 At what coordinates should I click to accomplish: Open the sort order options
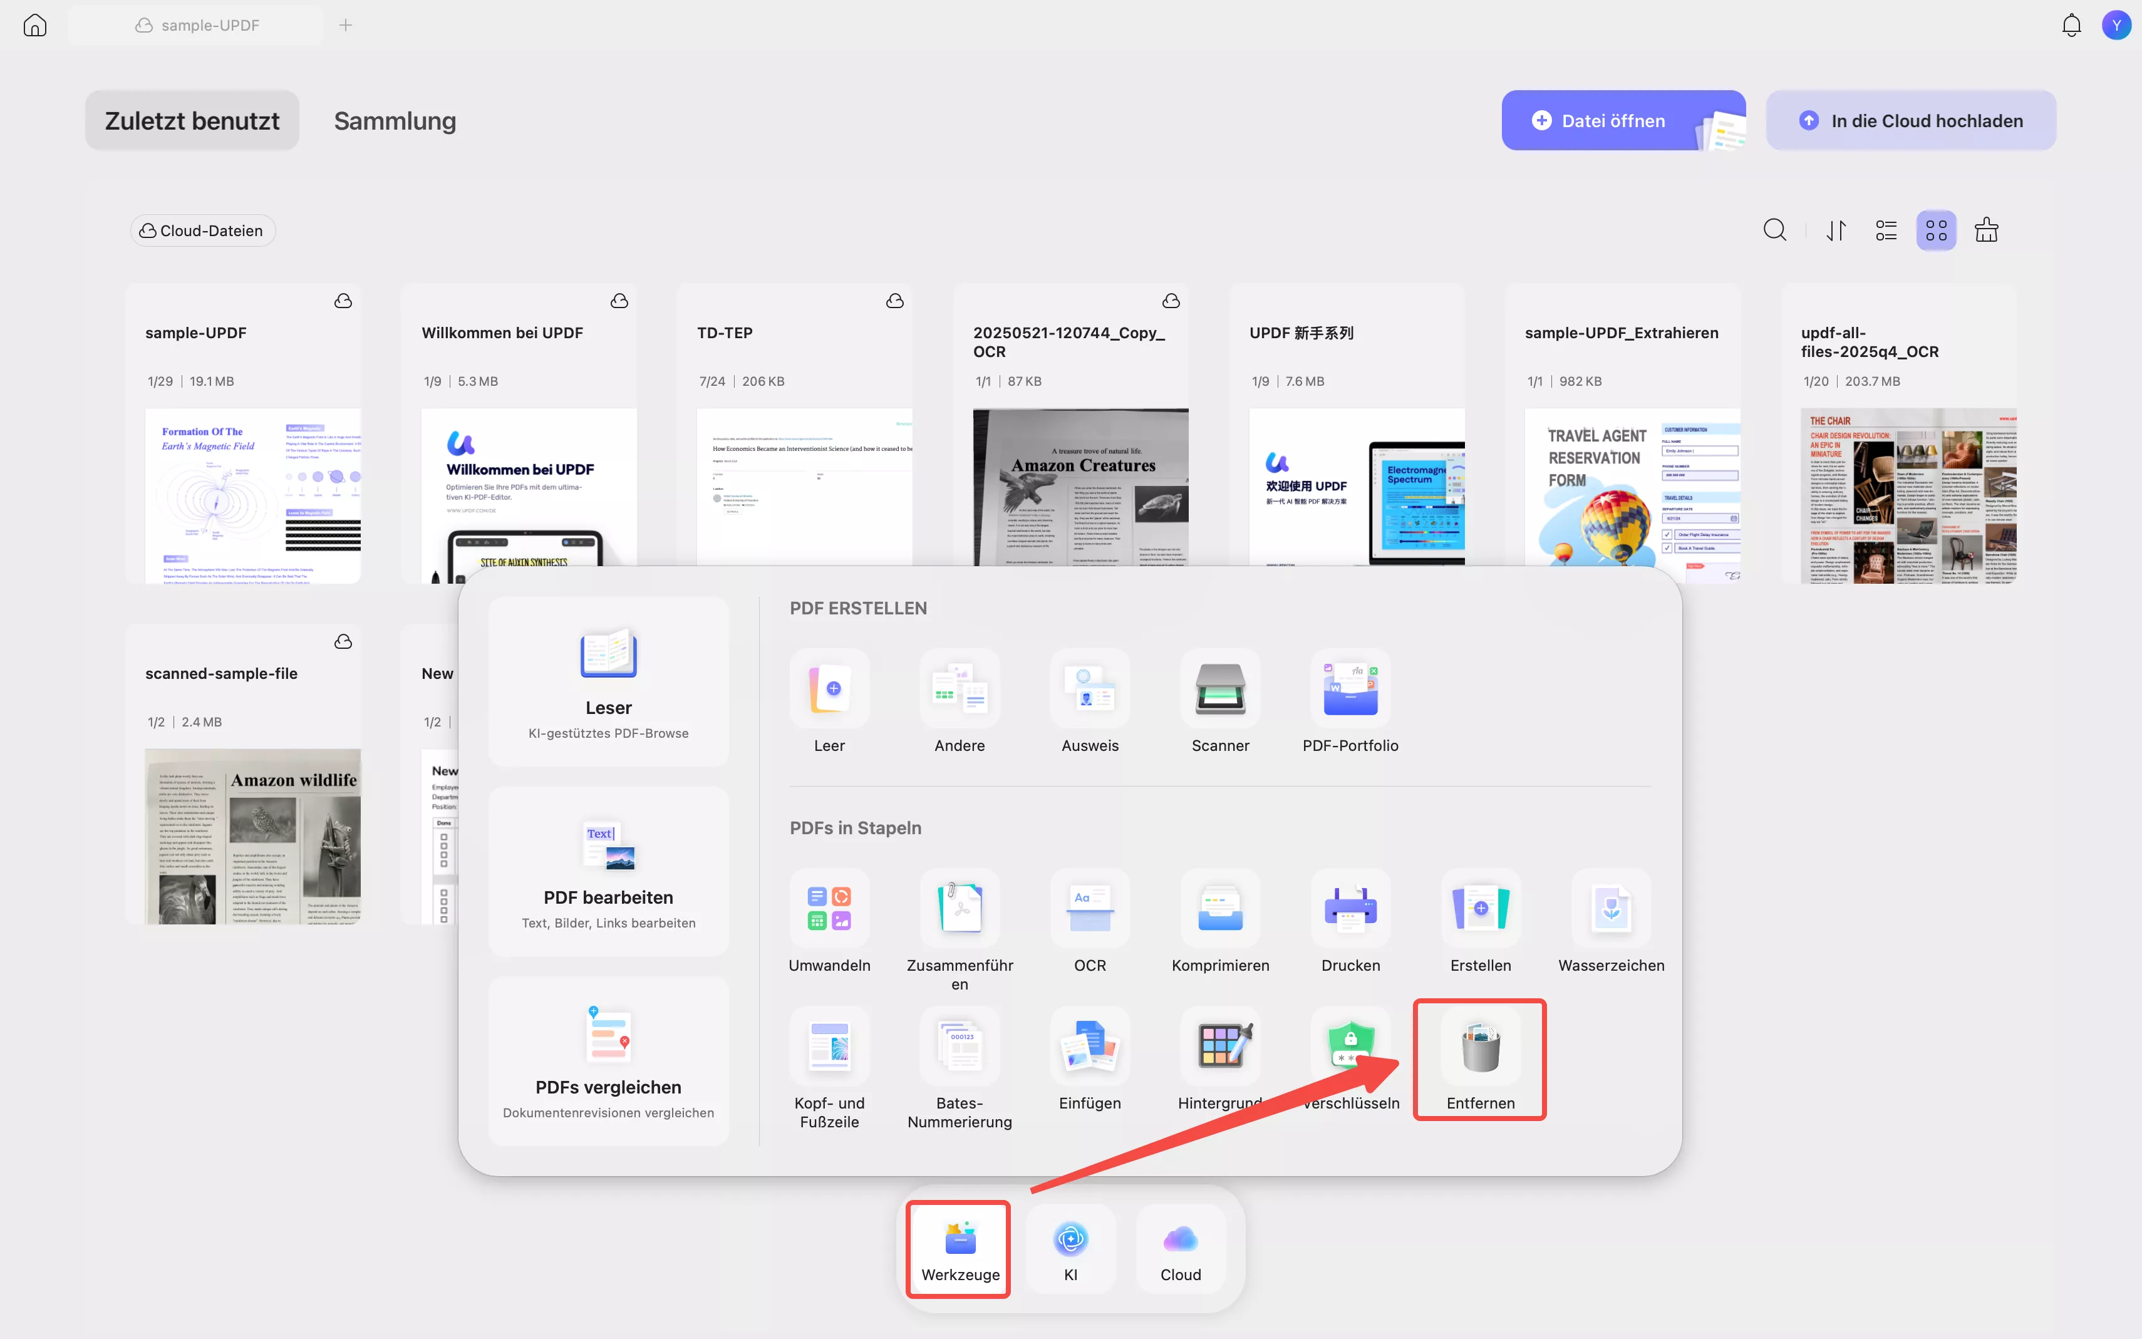(x=1836, y=230)
